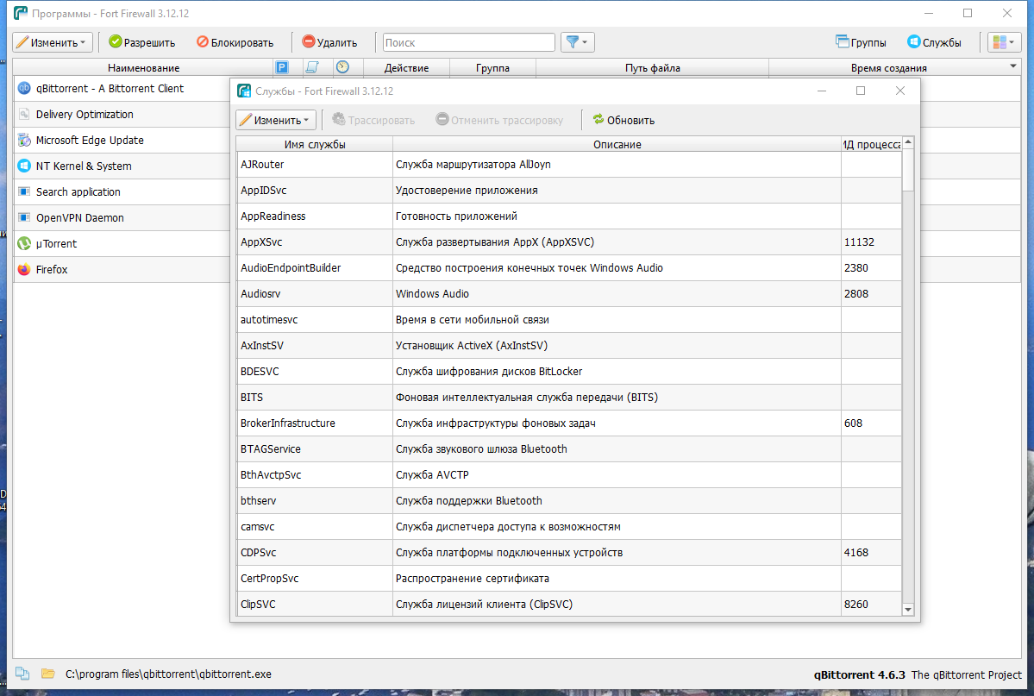Click Fort Firewall logo in Services window title
Screen dimensions: 1034x696
coord(244,91)
